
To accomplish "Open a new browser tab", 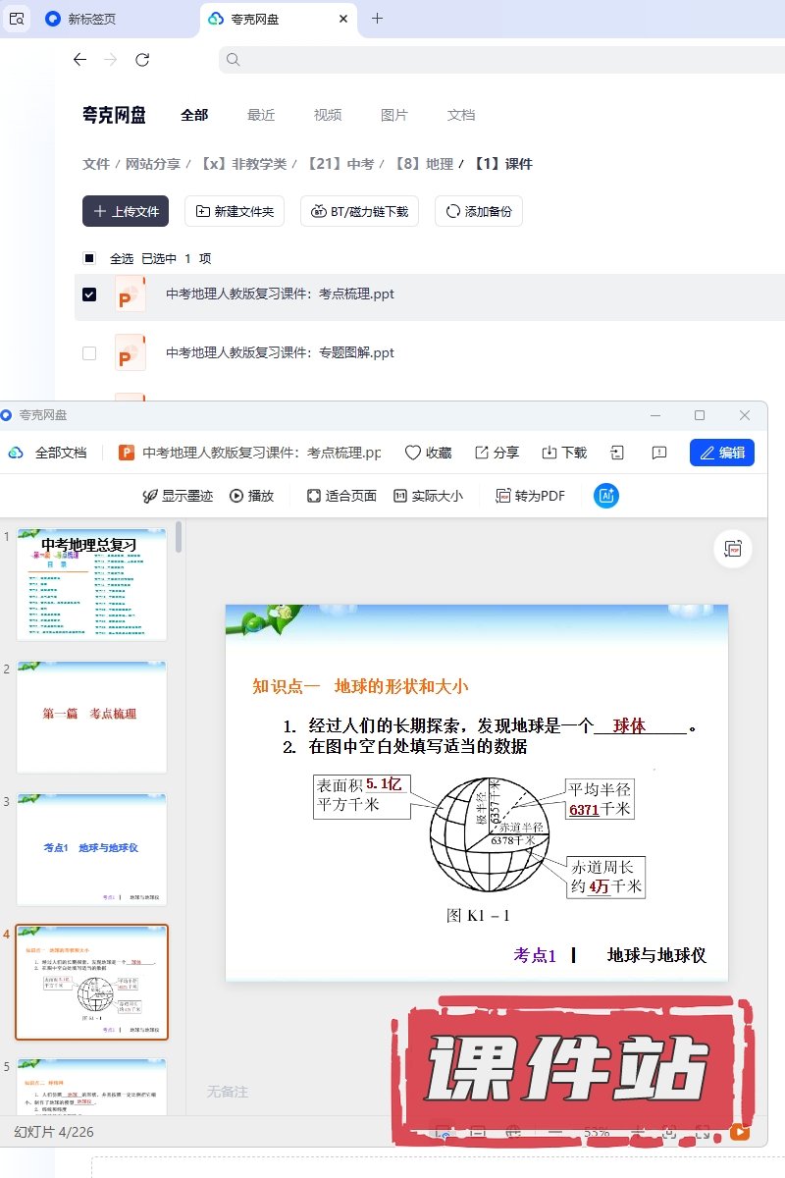I will click(x=378, y=19).
